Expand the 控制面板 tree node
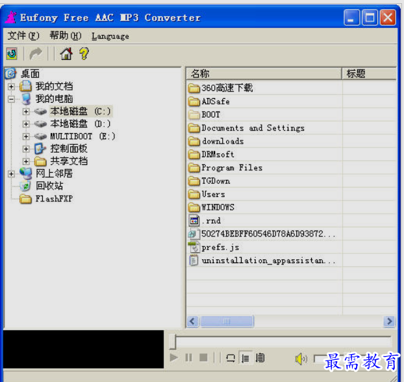The height and width of the screenshot is (382, 404). 26,149
